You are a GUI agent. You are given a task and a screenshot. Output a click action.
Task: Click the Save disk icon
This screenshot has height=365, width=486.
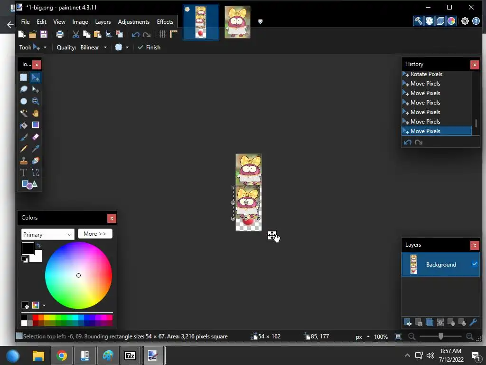(x=44, y=34)
